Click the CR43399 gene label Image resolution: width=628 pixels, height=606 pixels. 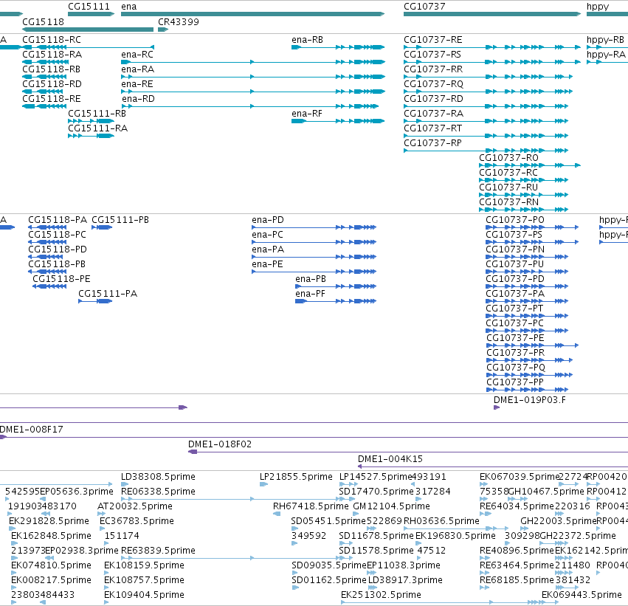179,21
